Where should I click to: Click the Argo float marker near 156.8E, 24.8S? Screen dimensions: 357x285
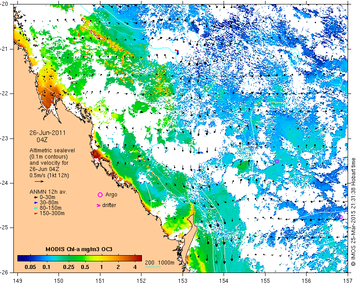340,217
